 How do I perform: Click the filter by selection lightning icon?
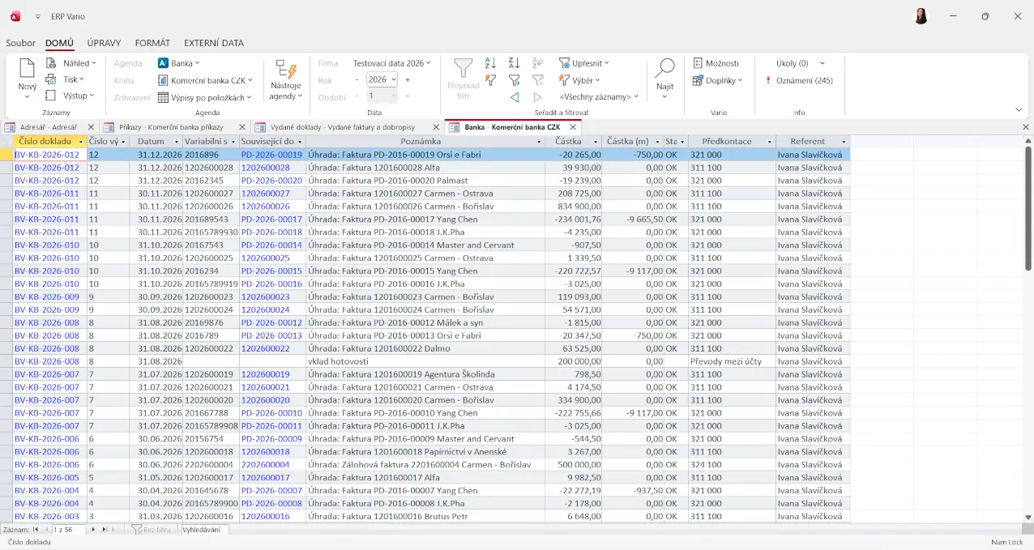(490, 80)
